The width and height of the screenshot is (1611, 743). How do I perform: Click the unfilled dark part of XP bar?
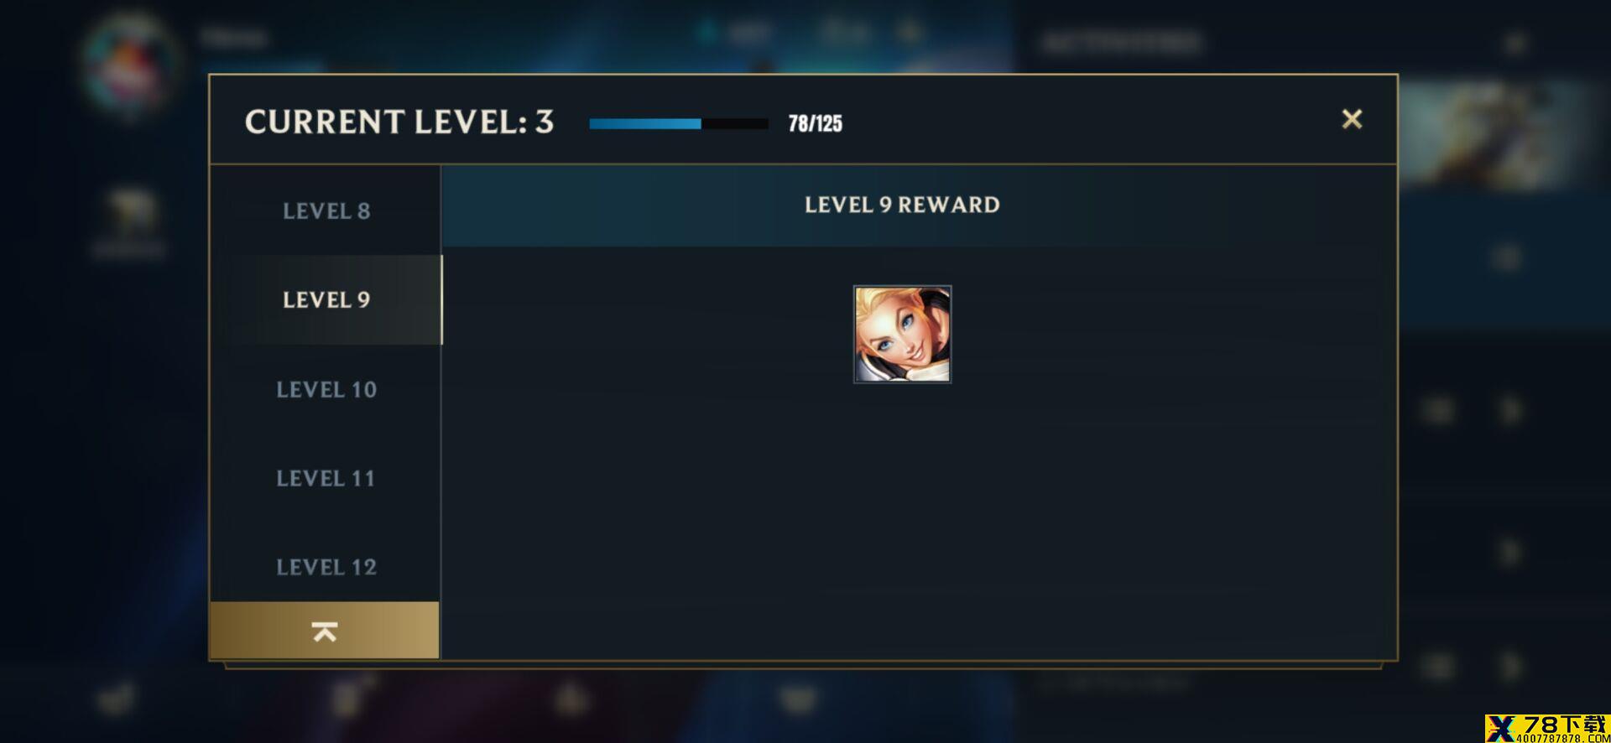(735, 123)
